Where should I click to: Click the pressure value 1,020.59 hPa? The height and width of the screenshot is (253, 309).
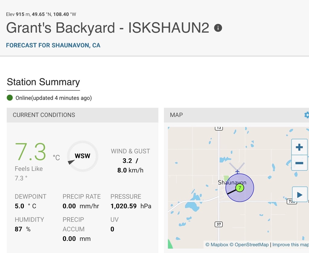(x=131, y=206)
